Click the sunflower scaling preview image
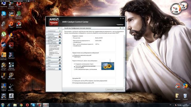Screen dimensions: 191x107 pyautogui.click(x=108, y=66)
